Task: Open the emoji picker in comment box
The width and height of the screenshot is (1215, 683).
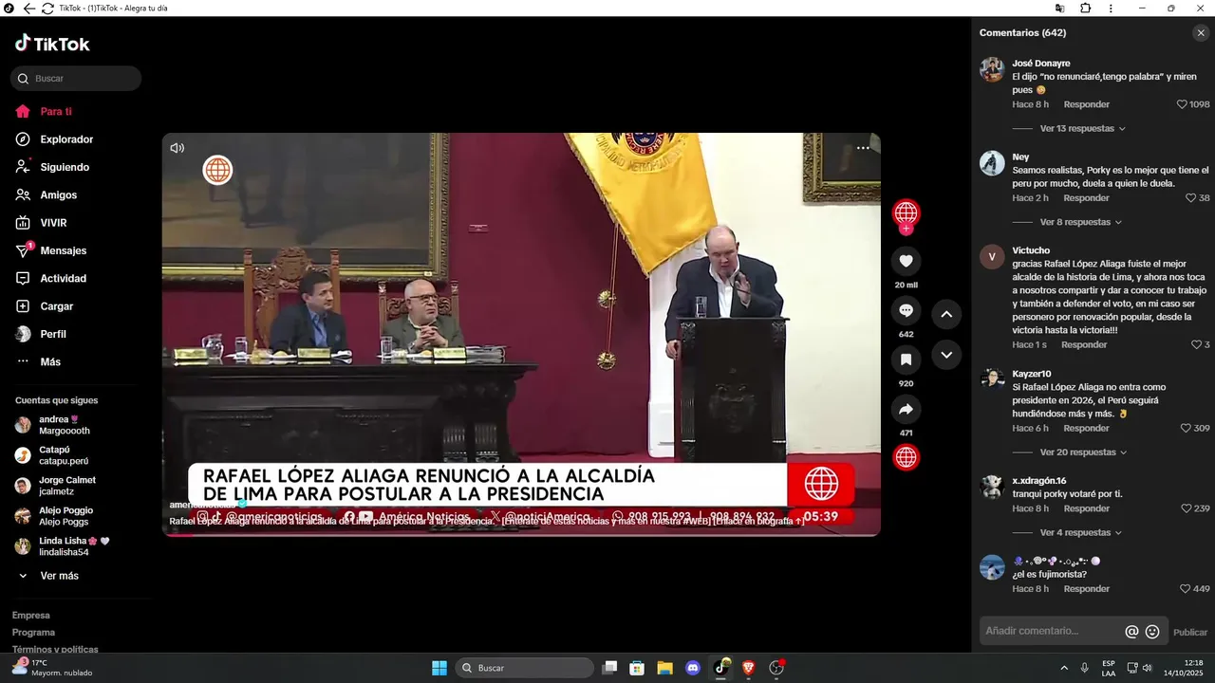Action: [1152, 632]
